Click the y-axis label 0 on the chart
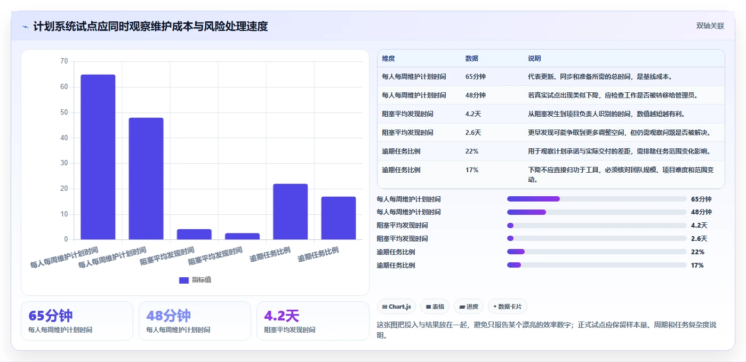Viewport: 746px width, 362px height. click(66, 240)
